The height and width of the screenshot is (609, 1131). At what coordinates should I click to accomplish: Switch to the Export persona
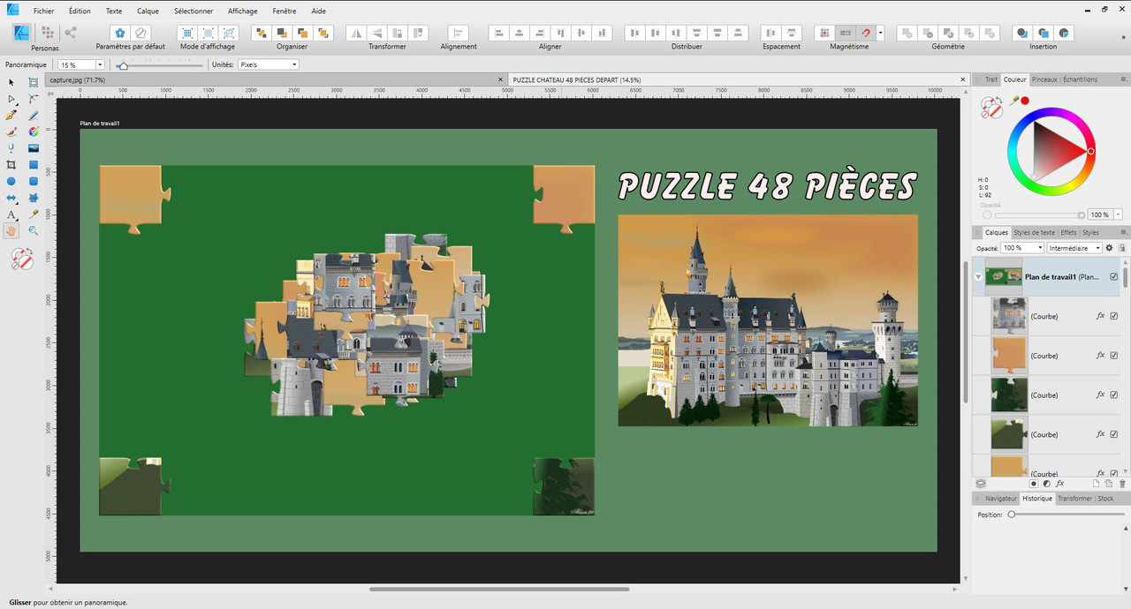pos(70,33)
